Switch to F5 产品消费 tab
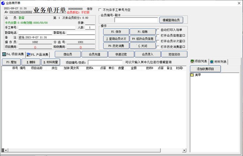This screenshot has height=156, width=243. (38, 55)
